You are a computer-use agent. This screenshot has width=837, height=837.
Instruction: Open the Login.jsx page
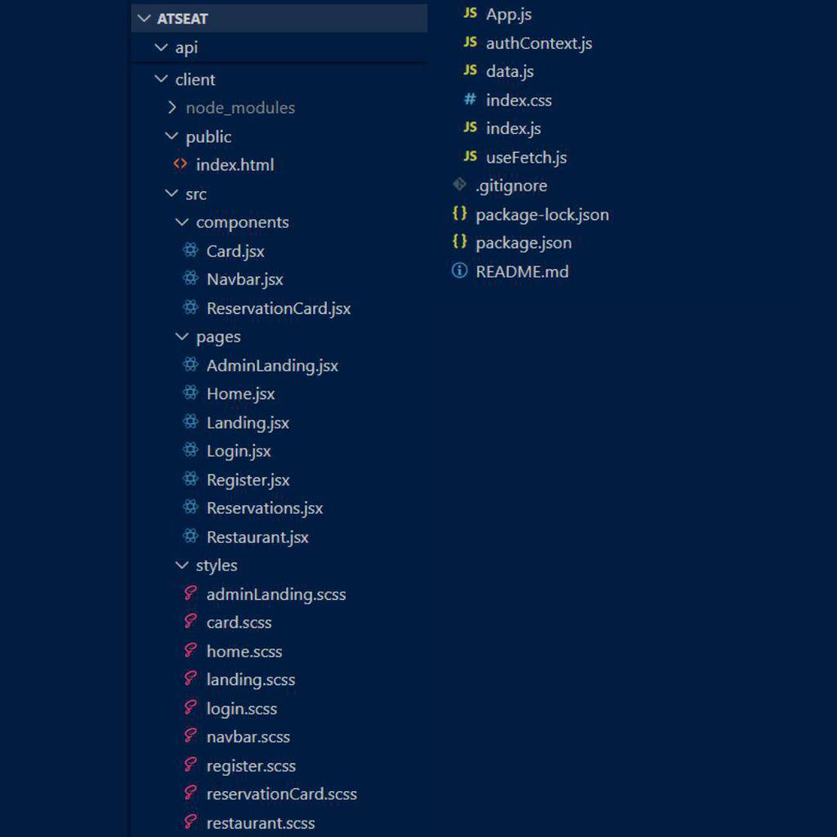(239, 451)
